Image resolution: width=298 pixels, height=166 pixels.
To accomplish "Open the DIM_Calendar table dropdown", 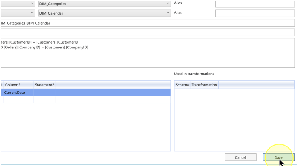I will 104,13.
